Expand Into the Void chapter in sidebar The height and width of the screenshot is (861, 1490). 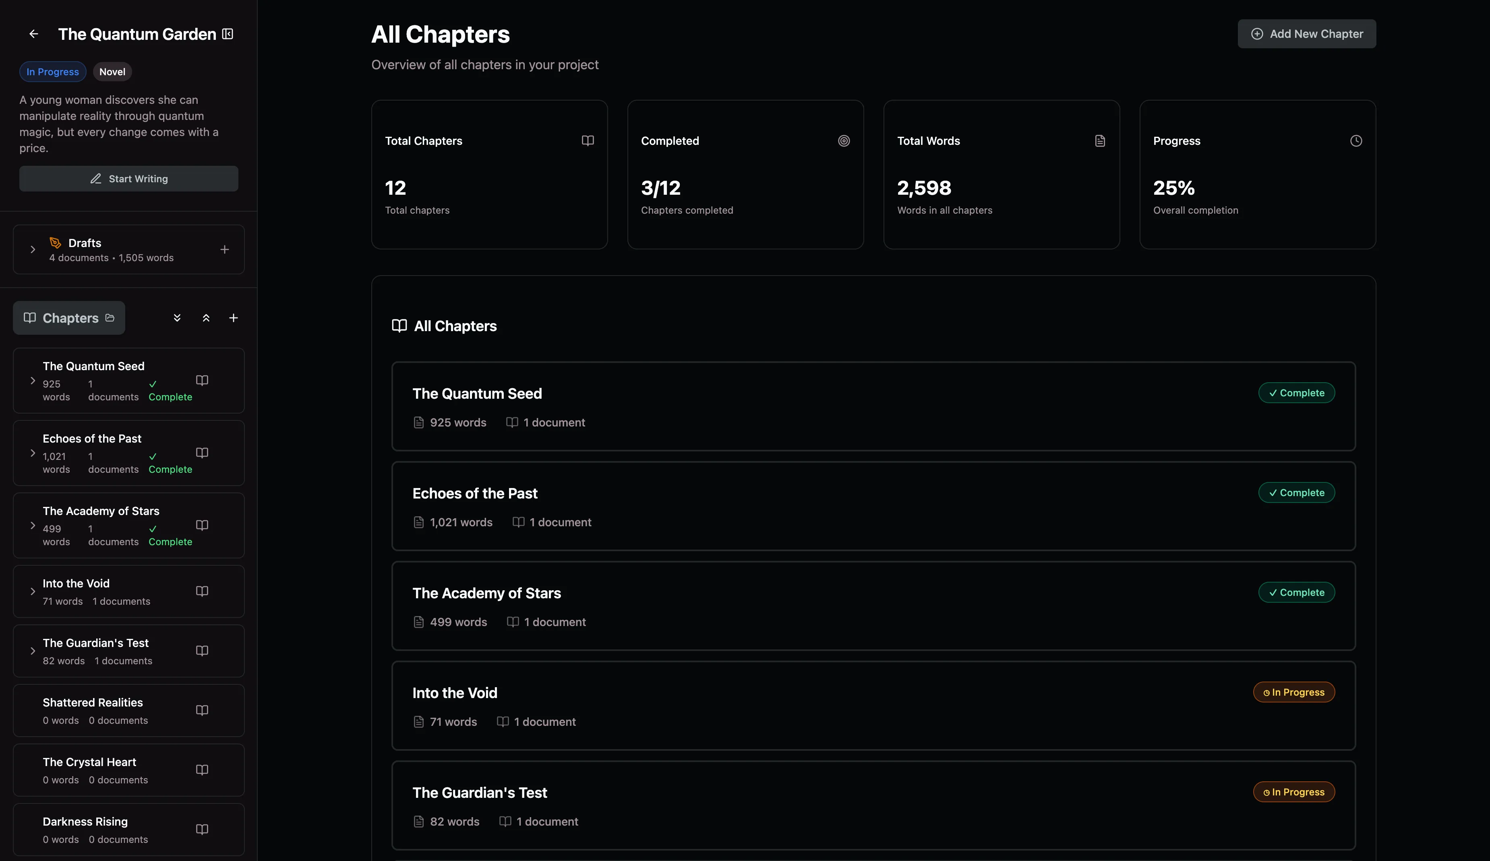33,591
